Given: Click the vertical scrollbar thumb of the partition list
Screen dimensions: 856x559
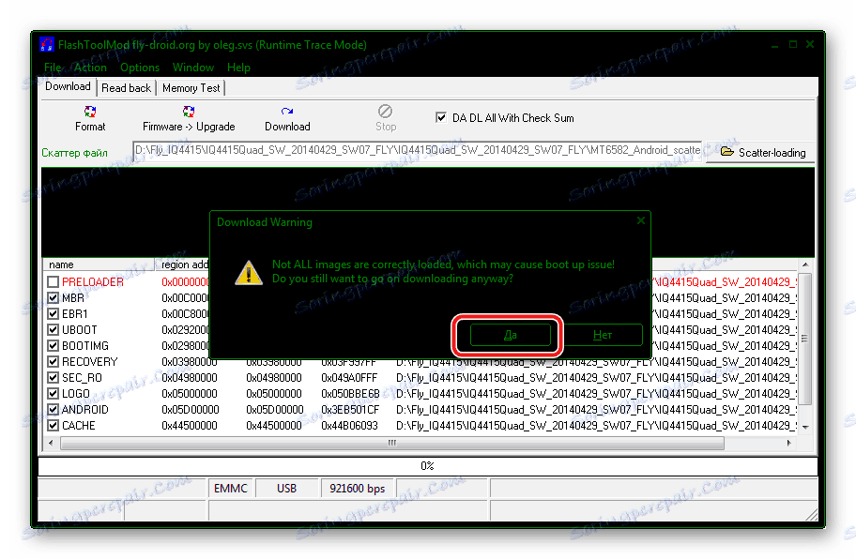Looking at the screenshot, I should (x=805, y=339).
